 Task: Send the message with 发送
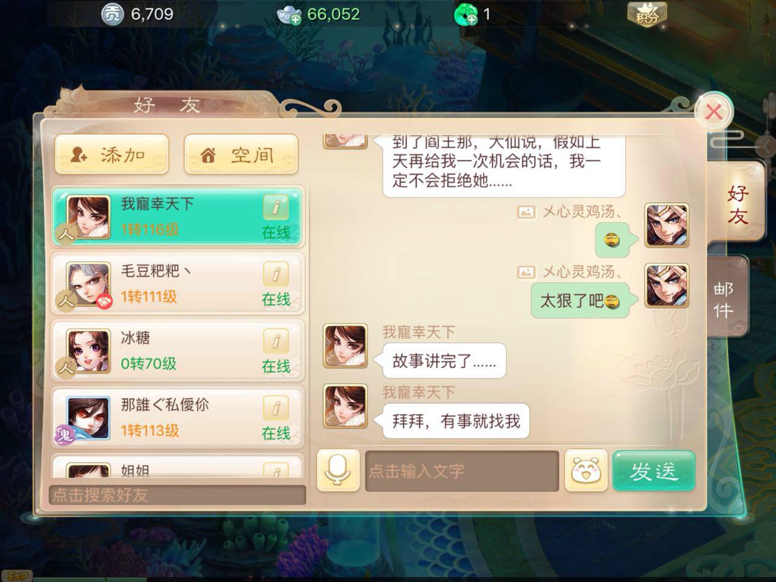(654, 470)
